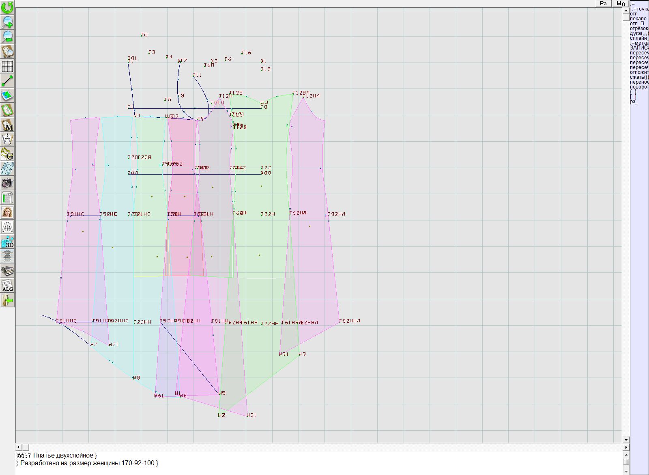Open the ALG algorithm document
This screenshot has height=475, width=649.
7,285
